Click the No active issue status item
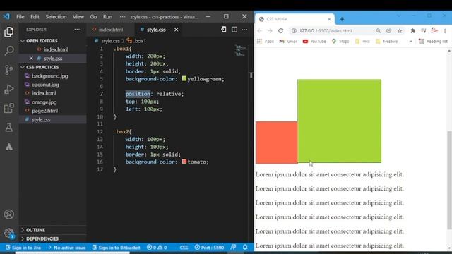The image size is (452, 254). pyautogui.click(x=67, y=248)
